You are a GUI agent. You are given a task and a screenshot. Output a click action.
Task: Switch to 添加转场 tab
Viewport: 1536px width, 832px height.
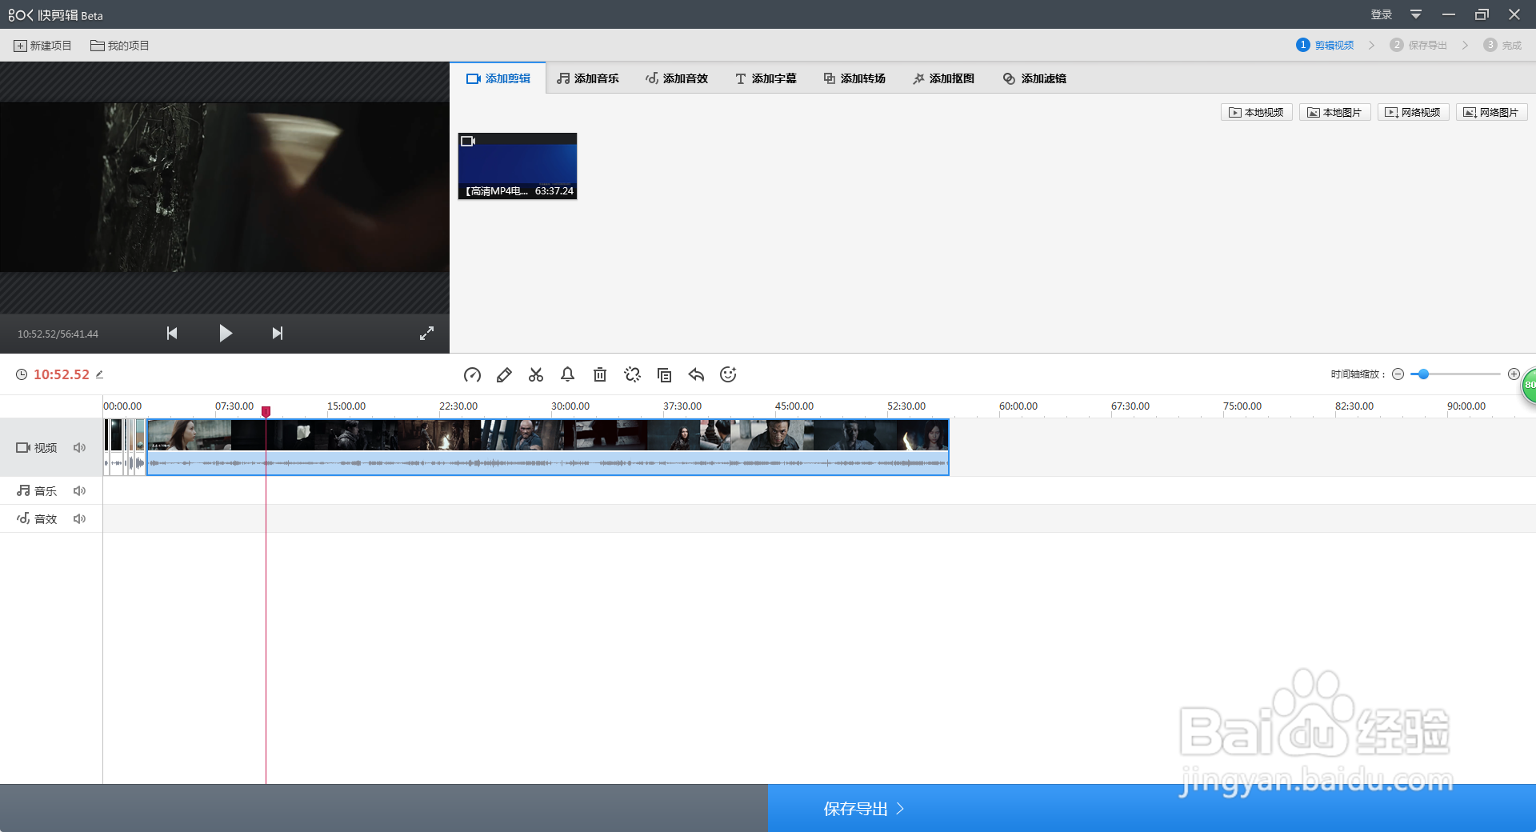point(854,78)
